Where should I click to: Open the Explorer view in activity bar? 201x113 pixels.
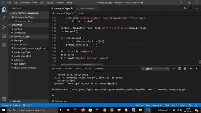pyautogui.click(x=4, y=10)
